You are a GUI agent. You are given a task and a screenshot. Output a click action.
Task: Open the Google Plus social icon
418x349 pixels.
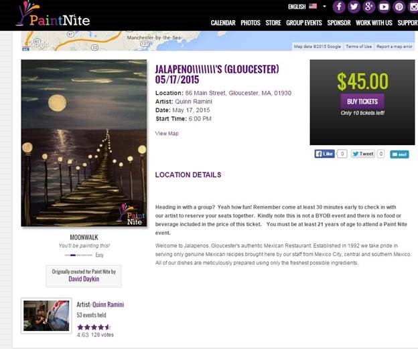click(x=369, y=7)
